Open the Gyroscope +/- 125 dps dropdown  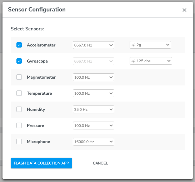point(151,61)
